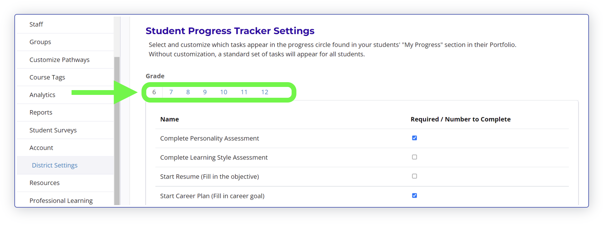The height and width of the screenshot is (228, 603).
Task: Go to Groups in sidebar
Action: (x=40, y=42)
